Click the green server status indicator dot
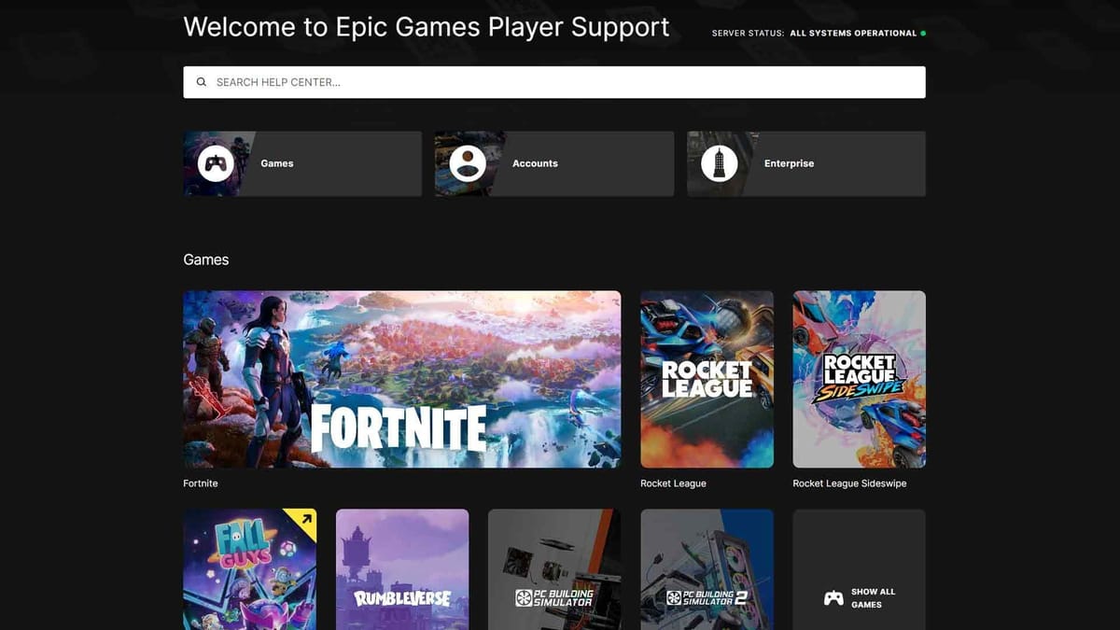Image resolution: width=1120 pixels, height=630 pixels. click(923, 33)
